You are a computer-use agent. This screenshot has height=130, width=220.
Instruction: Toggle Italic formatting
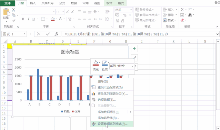29,19
